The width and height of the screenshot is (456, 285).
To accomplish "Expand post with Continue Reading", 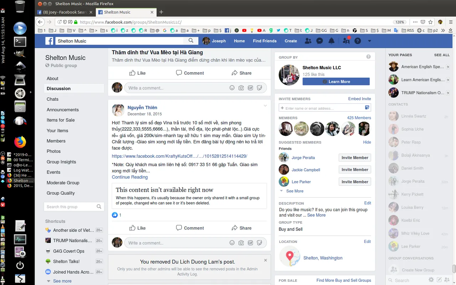I will pos(130,177).
